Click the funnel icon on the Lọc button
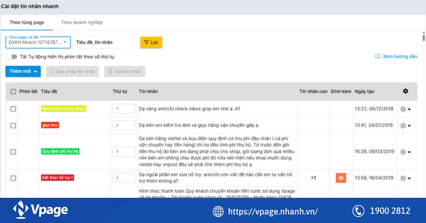 point(147,42)
